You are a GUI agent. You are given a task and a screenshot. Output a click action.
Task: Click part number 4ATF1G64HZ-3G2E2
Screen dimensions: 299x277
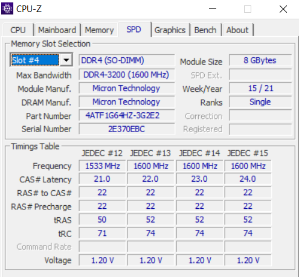[127, 115]
